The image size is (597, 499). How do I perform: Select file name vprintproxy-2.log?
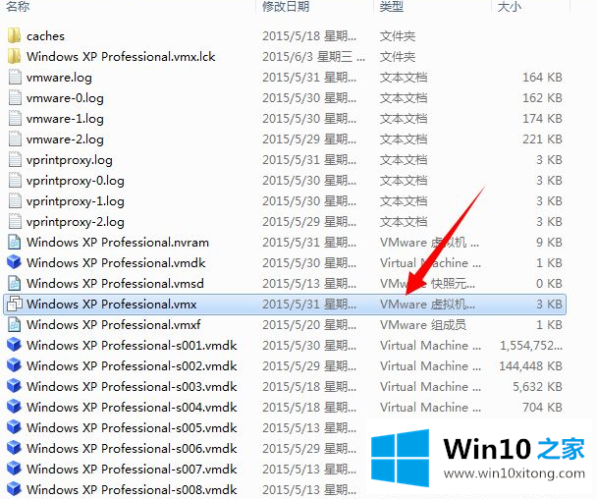pos(76,222)
